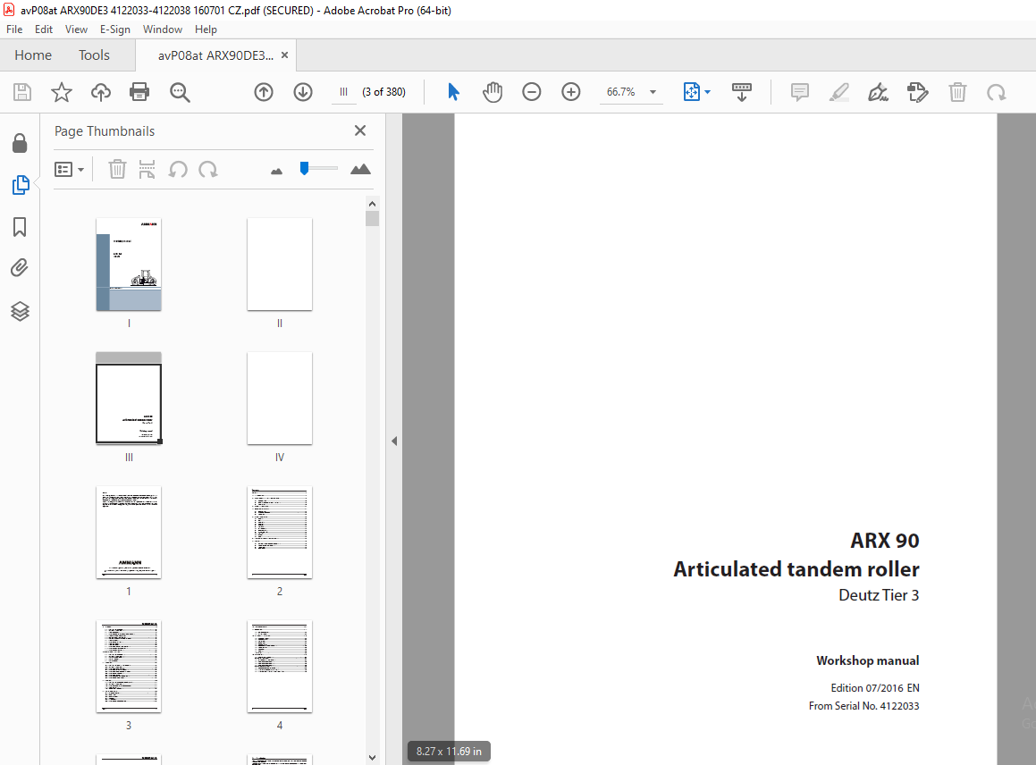This screenshot has width=1036, height=765.
Task: Upload file to cloud storage icon
Action: click(x=100, y=92)
